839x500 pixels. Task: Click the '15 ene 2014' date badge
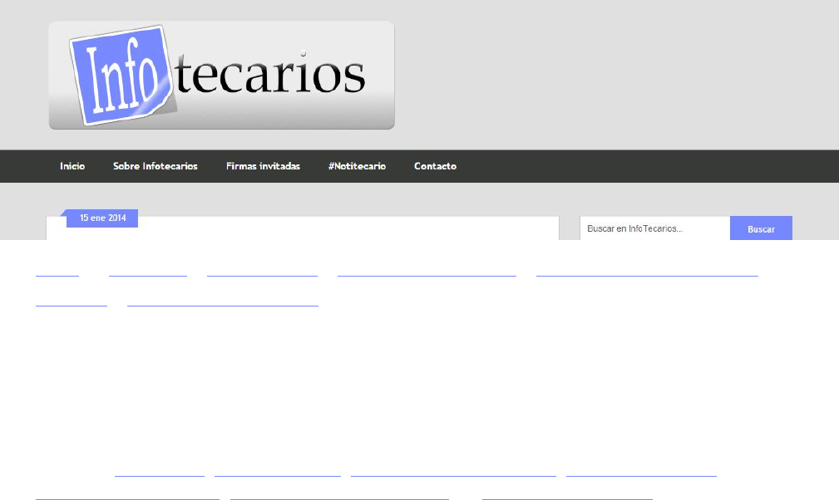pos(102,218)
